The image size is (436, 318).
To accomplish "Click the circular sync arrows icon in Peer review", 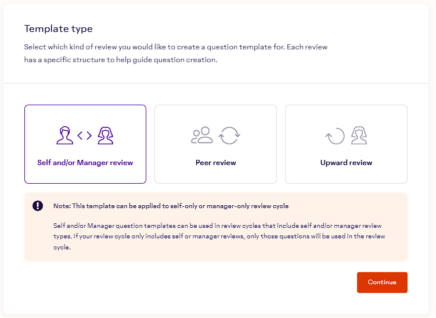I will tap(229, 135).
